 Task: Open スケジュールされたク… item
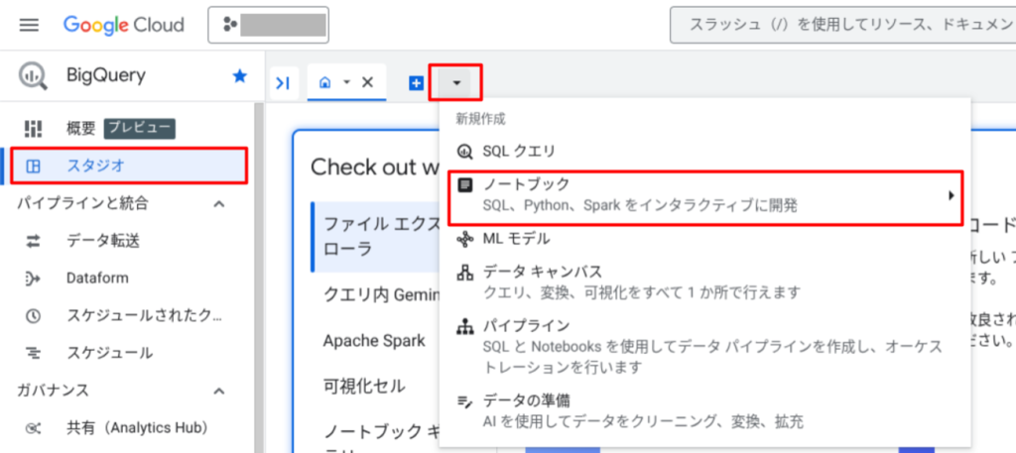(145, 316)
